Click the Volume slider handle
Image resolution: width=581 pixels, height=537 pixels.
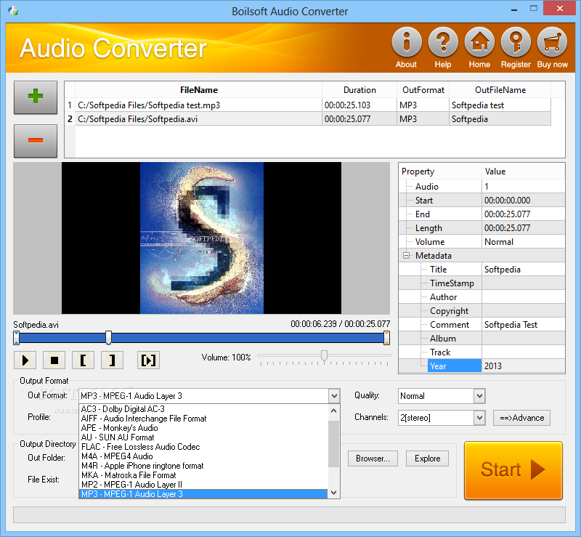coord(324,355)
